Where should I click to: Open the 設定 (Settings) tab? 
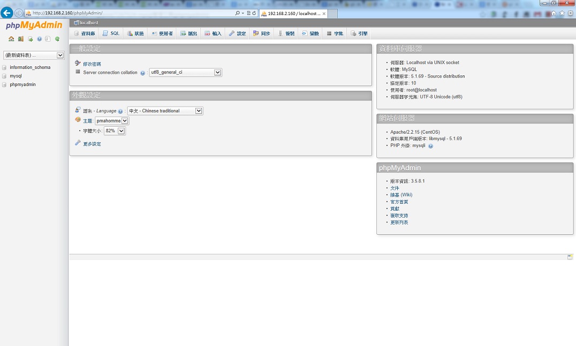coord(237,33)
